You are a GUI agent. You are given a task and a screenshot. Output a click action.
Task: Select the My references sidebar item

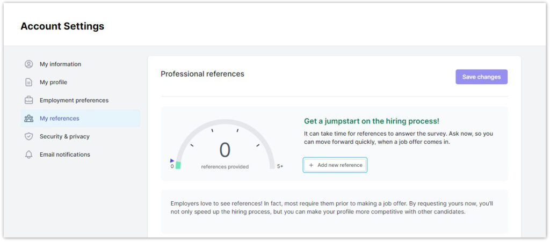pyautogui.click(x=59, y=119)
